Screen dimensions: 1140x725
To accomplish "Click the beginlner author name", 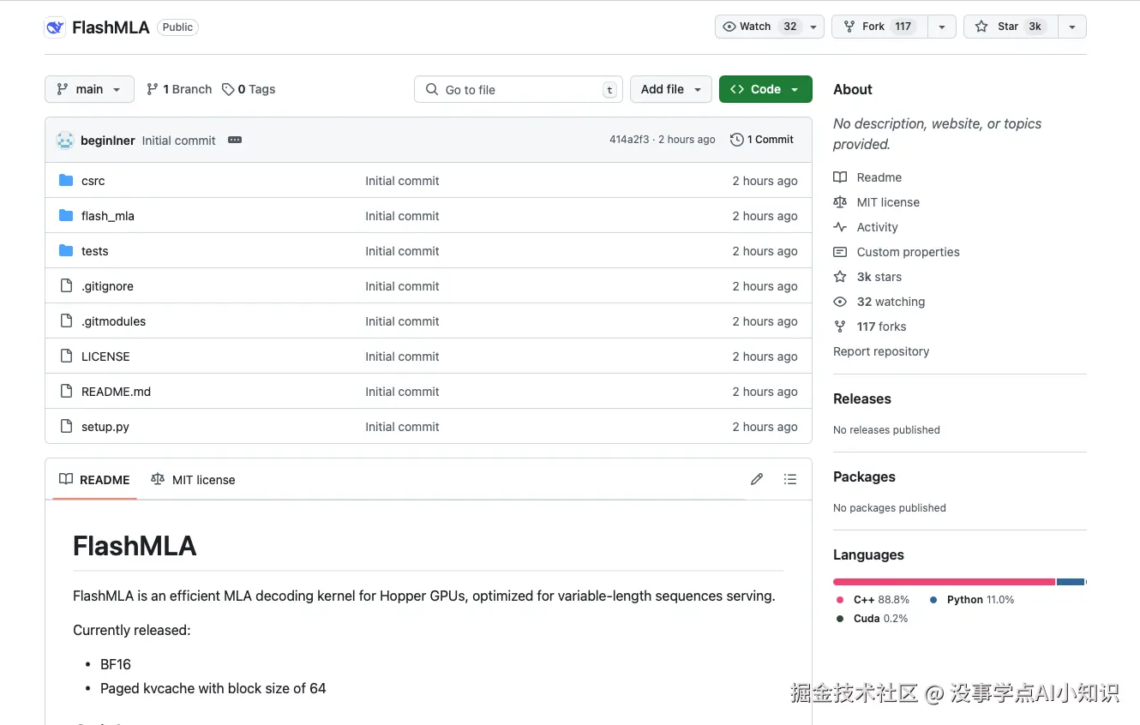I will coord(108,141).
